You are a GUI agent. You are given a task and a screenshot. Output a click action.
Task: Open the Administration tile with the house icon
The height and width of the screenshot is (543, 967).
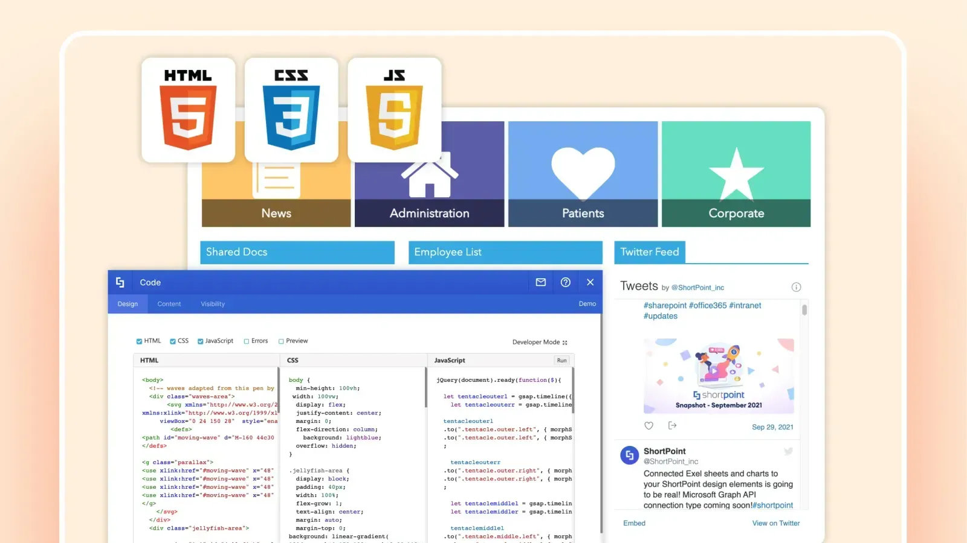coord(429,174)
